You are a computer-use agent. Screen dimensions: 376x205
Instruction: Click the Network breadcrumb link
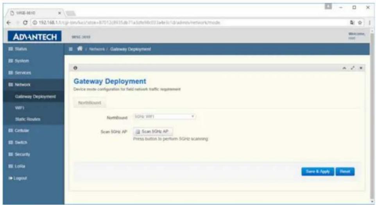(97, 49)
